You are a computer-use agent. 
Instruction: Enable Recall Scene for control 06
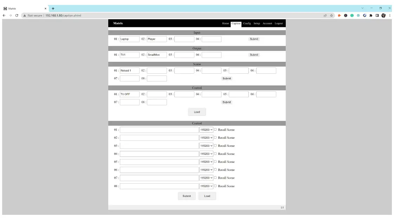pos(215,170)
